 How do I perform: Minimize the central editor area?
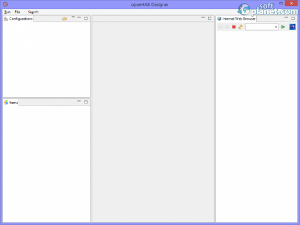[203, 17]
